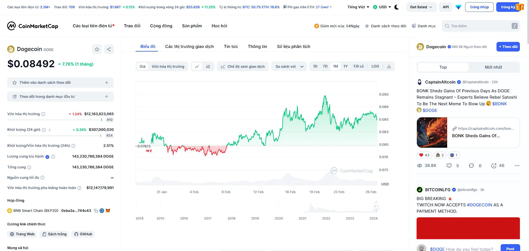Switch chart to Giá view

tap(142, 66)
